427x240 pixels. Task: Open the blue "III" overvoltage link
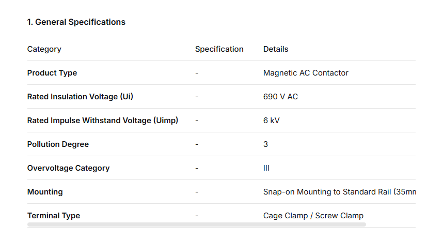(x=266, y=168)
